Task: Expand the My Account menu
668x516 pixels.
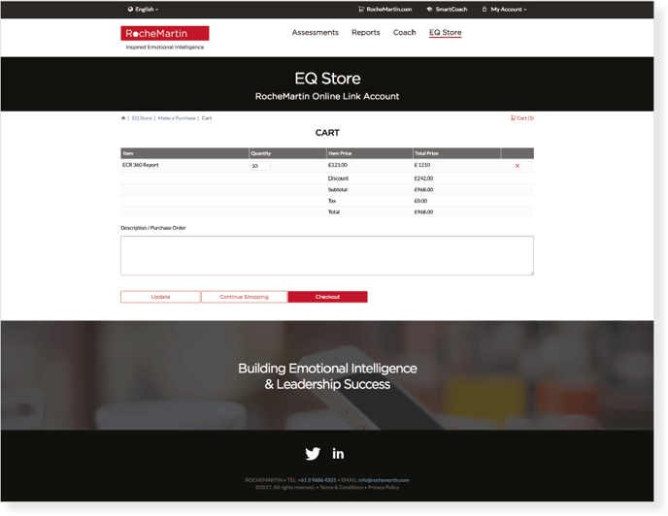Action: click(x=505, y=9)
